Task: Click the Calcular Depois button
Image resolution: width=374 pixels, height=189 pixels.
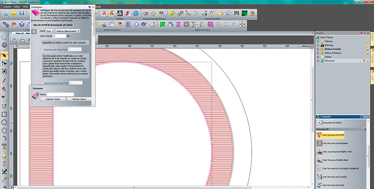Action: [x=53, y=99]
